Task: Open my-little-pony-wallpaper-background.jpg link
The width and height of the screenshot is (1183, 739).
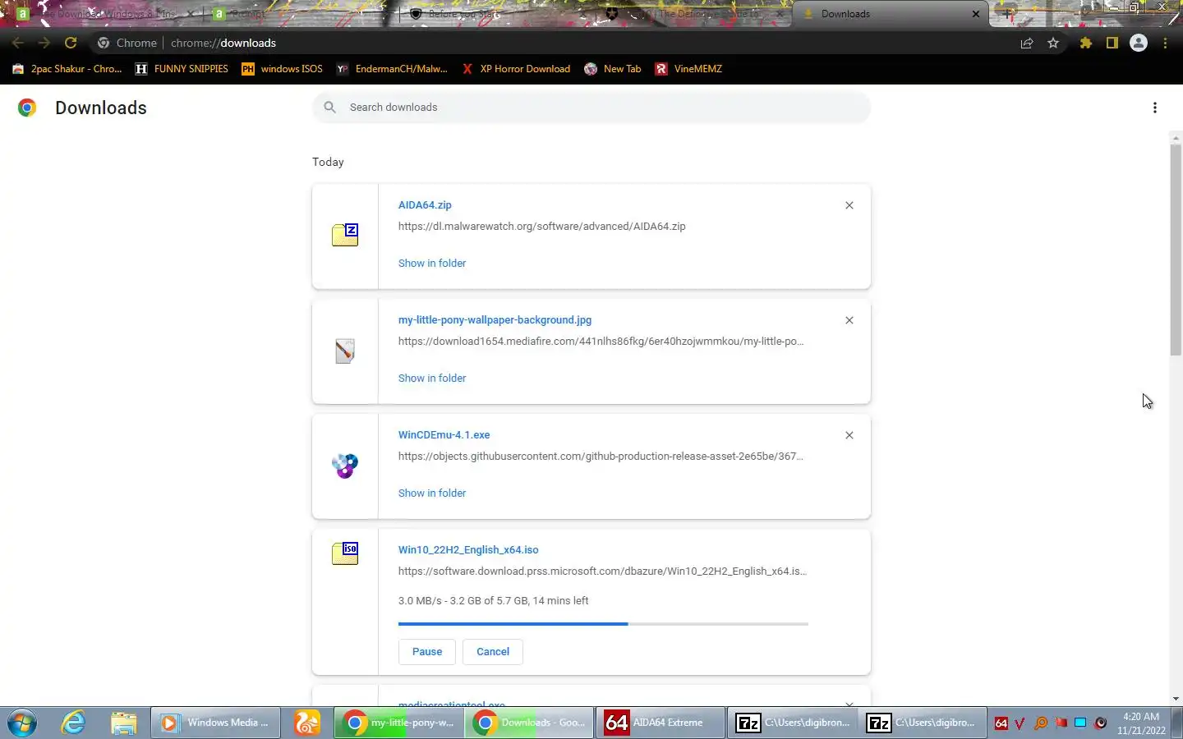Action: [495, 320]
